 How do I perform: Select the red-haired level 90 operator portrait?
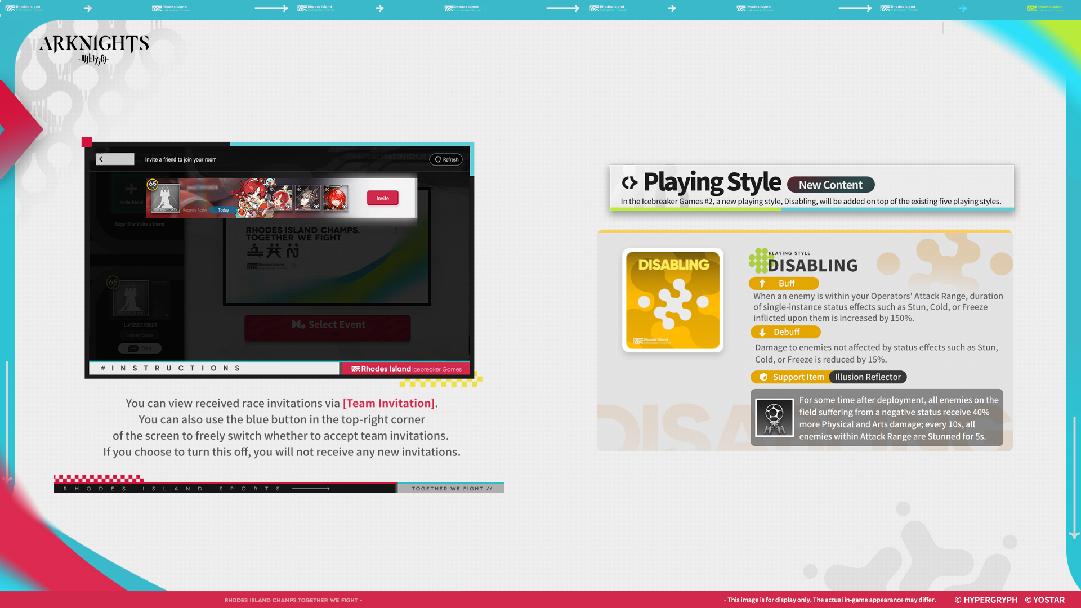click(336, 198)
